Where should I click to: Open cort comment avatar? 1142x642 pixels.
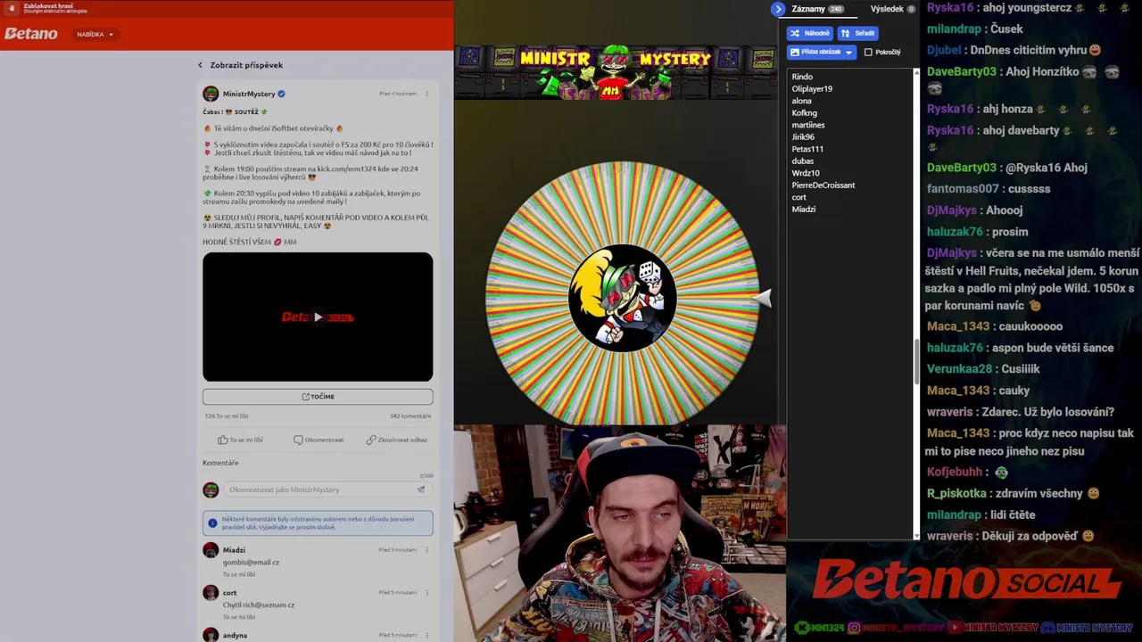(x=211, y=593)
